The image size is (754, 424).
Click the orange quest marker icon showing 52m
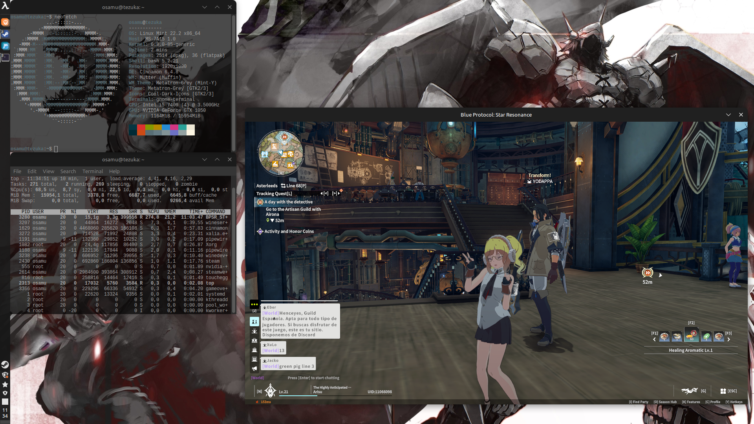[x=648, y=272]
